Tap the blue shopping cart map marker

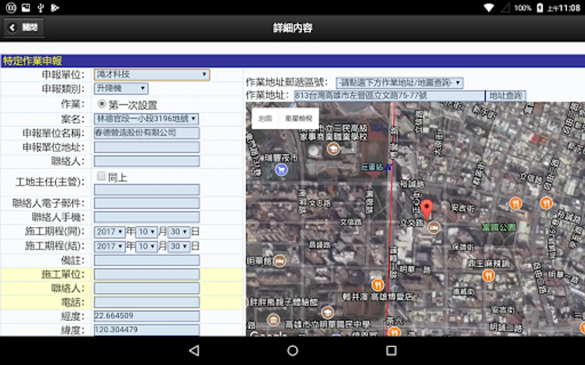[x=281, y=170]
